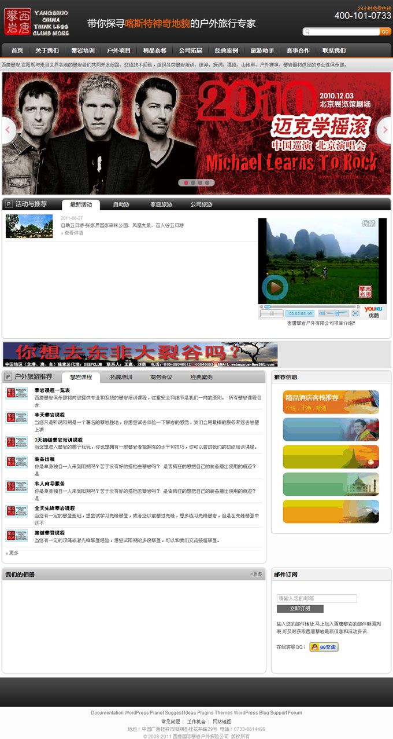Open the 赛事合作 navigation item
The width and height of the screenshot is (393, 739).
click(298, 50)
